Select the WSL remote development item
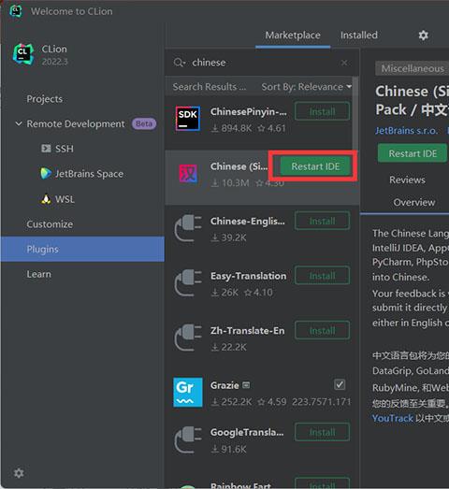The height and width of the screenshot is (489, 449). point(58,199)
